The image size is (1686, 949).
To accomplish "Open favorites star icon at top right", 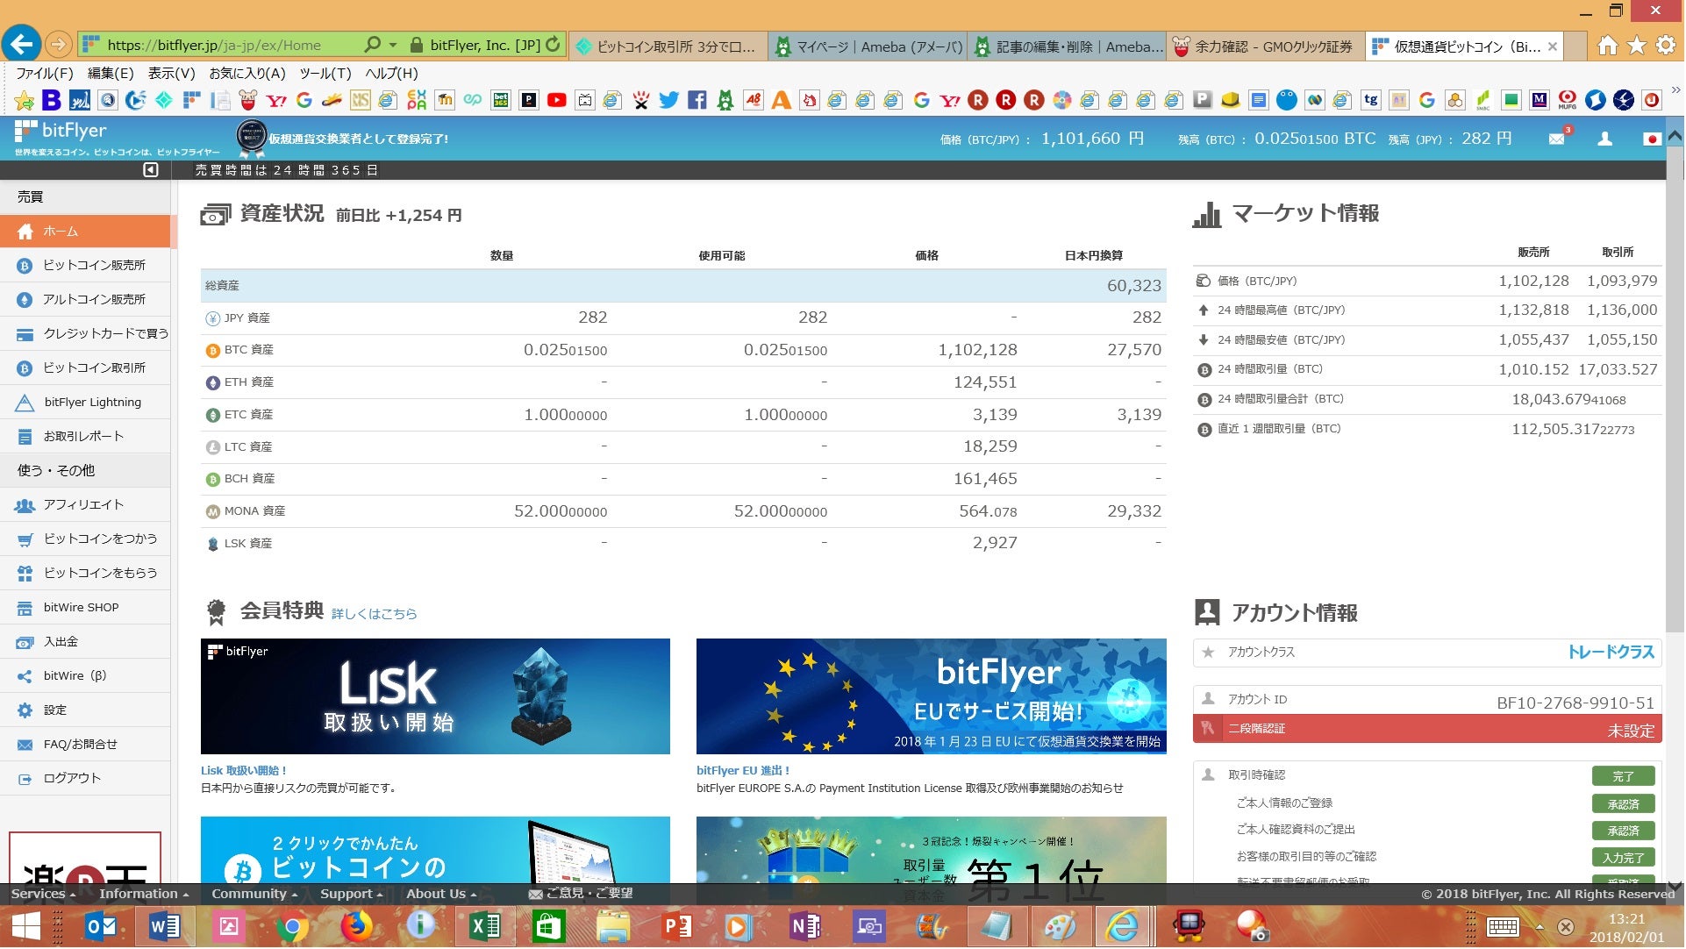I will [1636, 46].
